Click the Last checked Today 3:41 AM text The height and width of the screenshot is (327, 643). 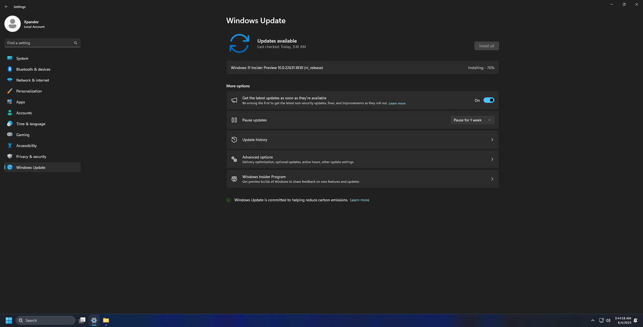point(281,47)
